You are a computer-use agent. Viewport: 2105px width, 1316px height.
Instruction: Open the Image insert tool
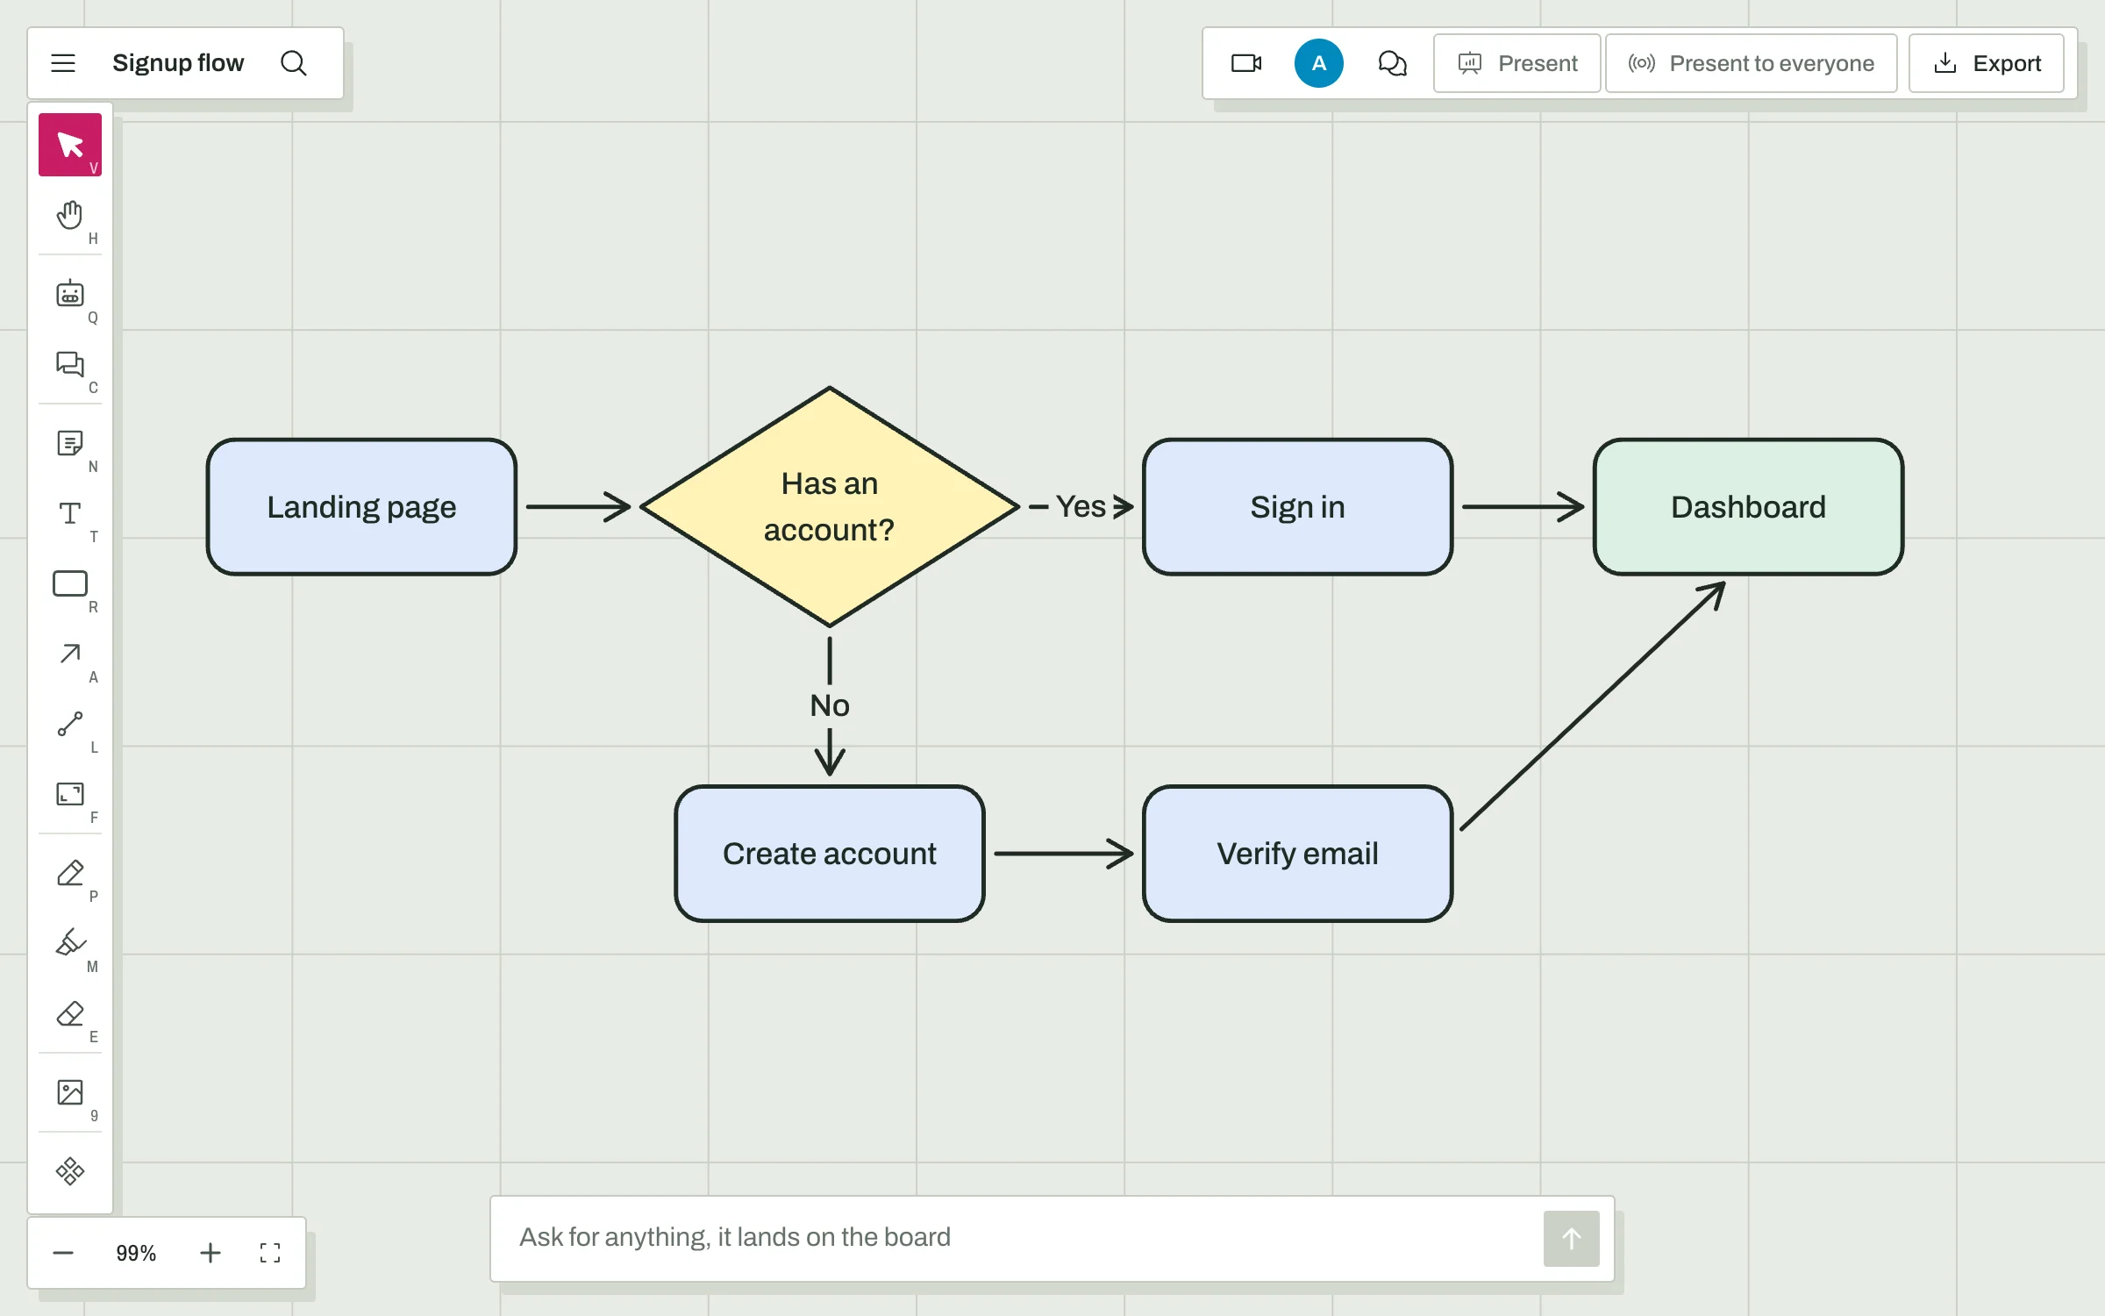click(70, 1092)
